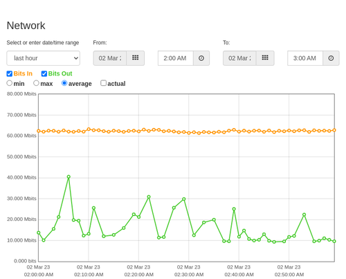
Task: Toggle the Bits In checkbox
Action: coord(10,73)
